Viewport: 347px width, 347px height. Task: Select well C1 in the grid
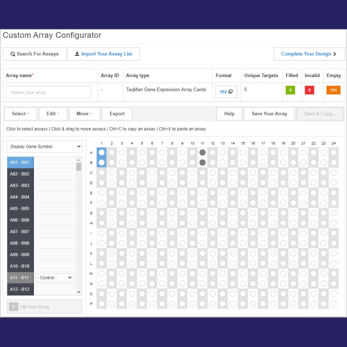101,173
